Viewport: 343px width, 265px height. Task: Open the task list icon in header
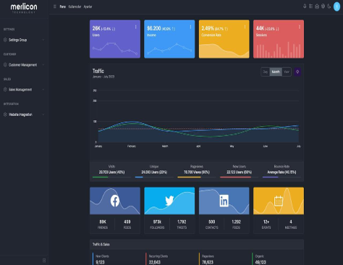click(310, 7)
